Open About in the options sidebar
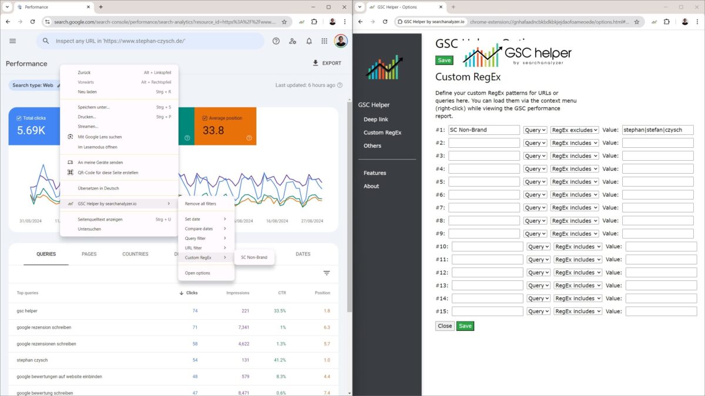This screenshot has width=705, height=396. click(371, 186)
